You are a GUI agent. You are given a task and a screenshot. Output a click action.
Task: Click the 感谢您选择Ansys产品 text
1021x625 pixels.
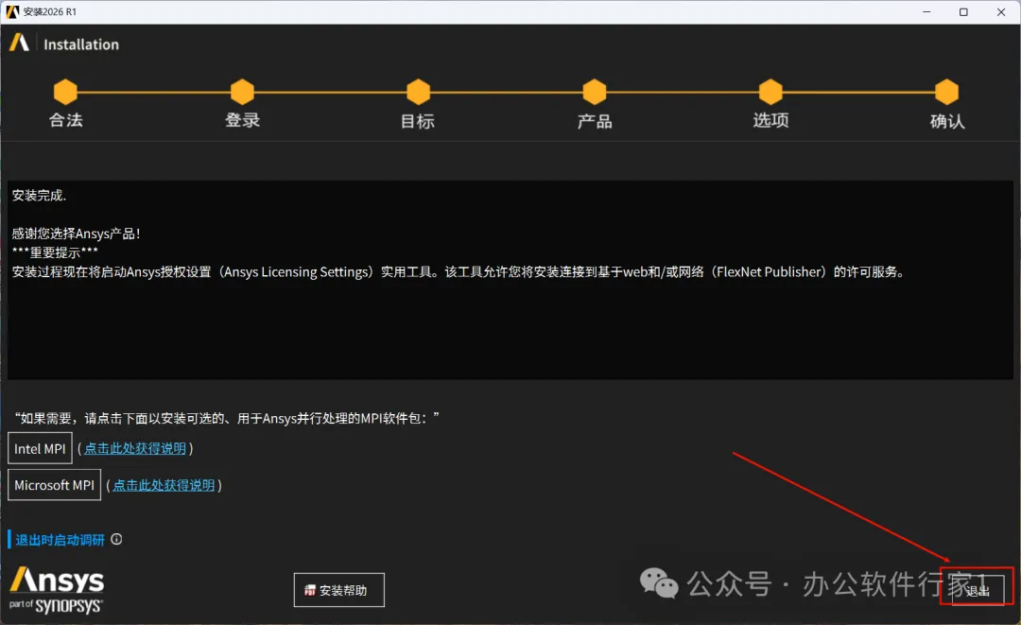tap(77, 233)
